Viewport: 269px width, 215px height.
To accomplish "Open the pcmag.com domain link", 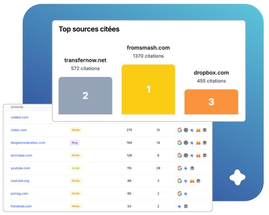I will pyautogui.click(x=19, y=194).
